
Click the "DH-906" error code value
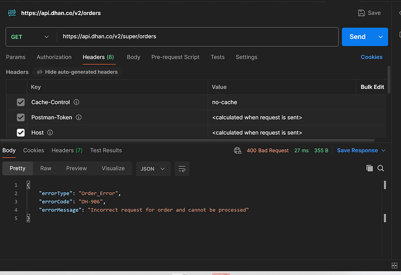[91, 202]
